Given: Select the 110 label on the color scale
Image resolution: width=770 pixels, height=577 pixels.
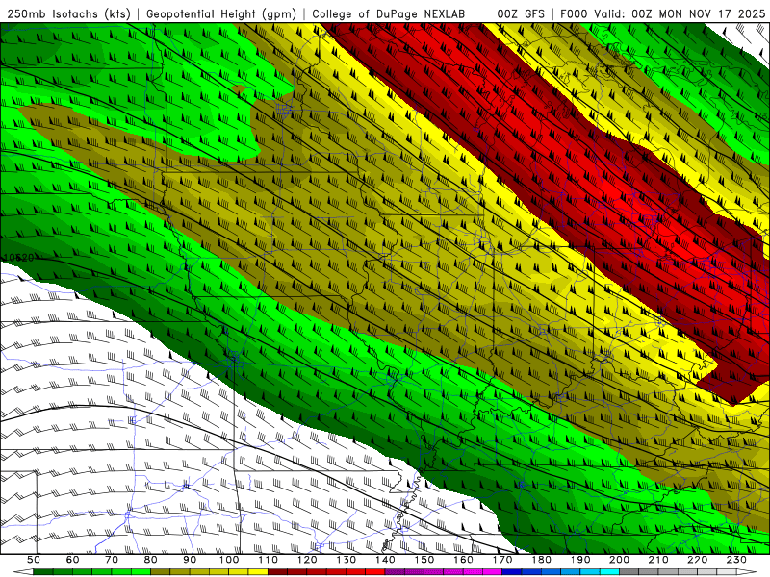Looking at the screenshot, I should pos(269,560).
